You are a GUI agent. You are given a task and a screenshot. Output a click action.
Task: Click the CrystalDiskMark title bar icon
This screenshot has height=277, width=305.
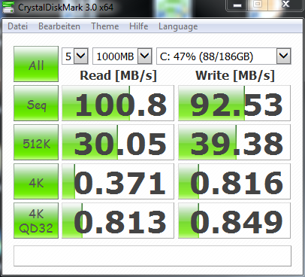pos(8,8)
